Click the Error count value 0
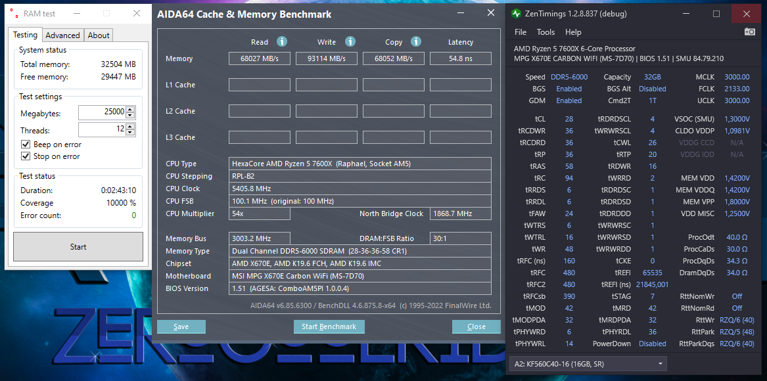This screenshot has width=767, height=381. [x=133, y=215]
